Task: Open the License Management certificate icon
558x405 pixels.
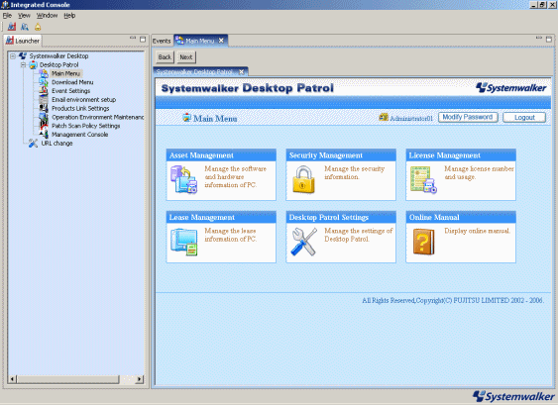Action: pos(423,180)
